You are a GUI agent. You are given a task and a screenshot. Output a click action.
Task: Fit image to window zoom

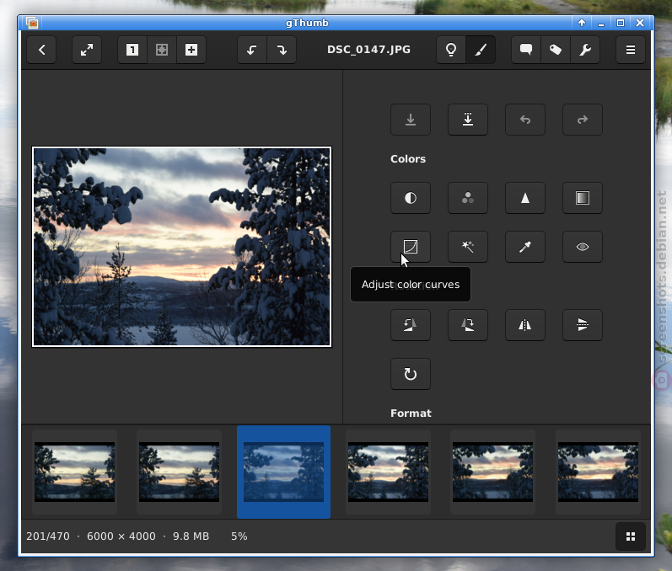coord(162,50)
